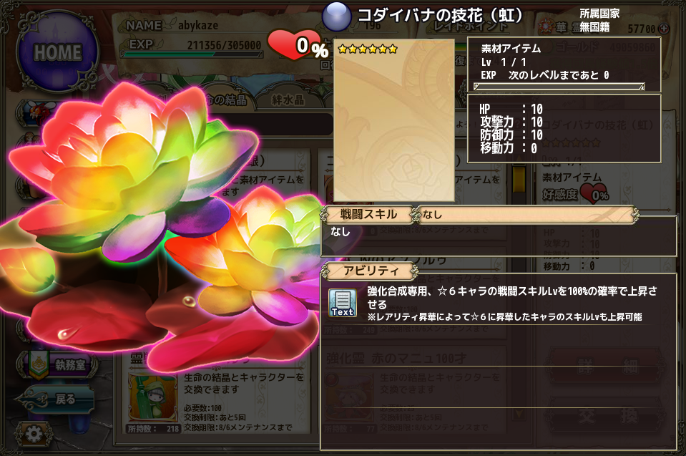Click the red affection heart 0% icon

click(x=298, y=45)
